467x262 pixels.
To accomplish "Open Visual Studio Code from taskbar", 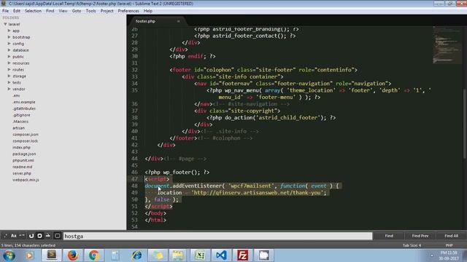I will 221,255.
